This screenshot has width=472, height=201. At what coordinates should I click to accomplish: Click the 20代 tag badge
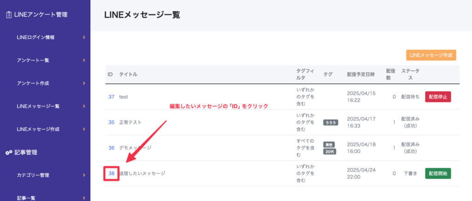[x=330, y=151]
